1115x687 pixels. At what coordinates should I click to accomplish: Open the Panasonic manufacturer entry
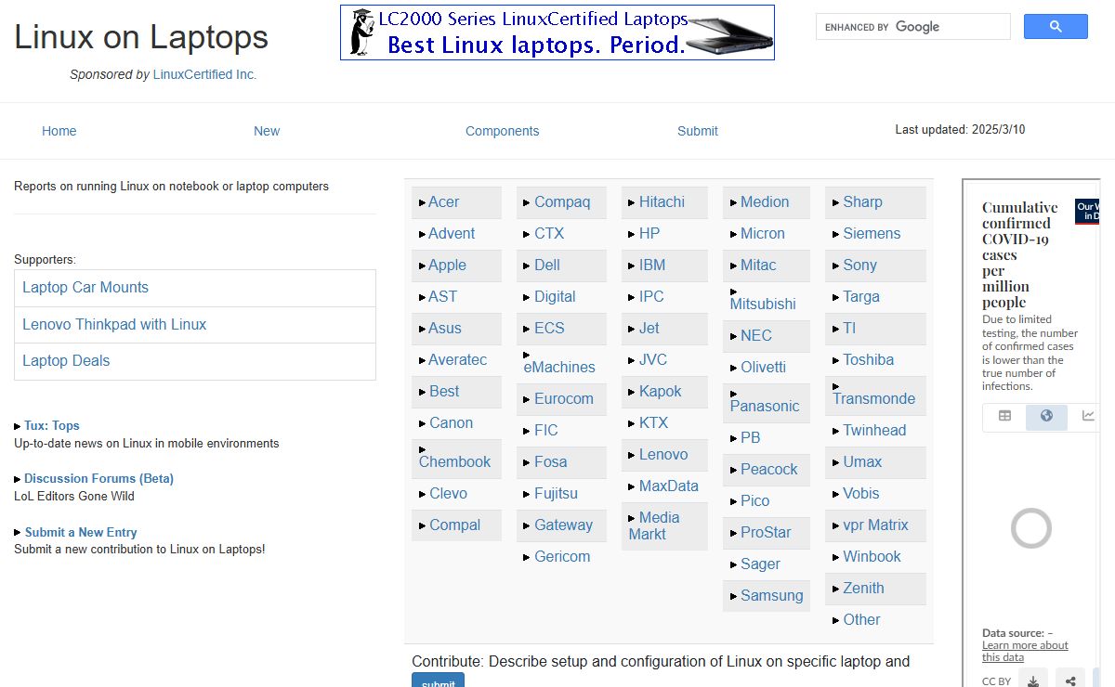click(765, 406)
